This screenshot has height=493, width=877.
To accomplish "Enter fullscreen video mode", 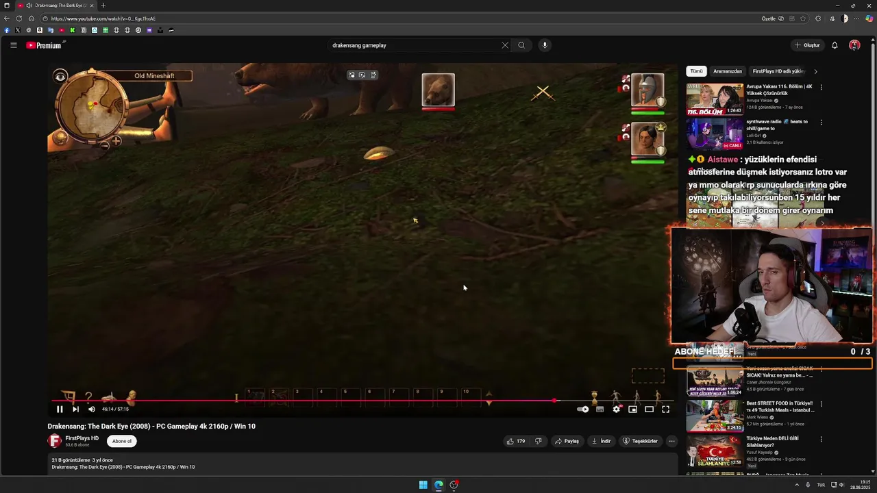I will (x=665, y=409).
